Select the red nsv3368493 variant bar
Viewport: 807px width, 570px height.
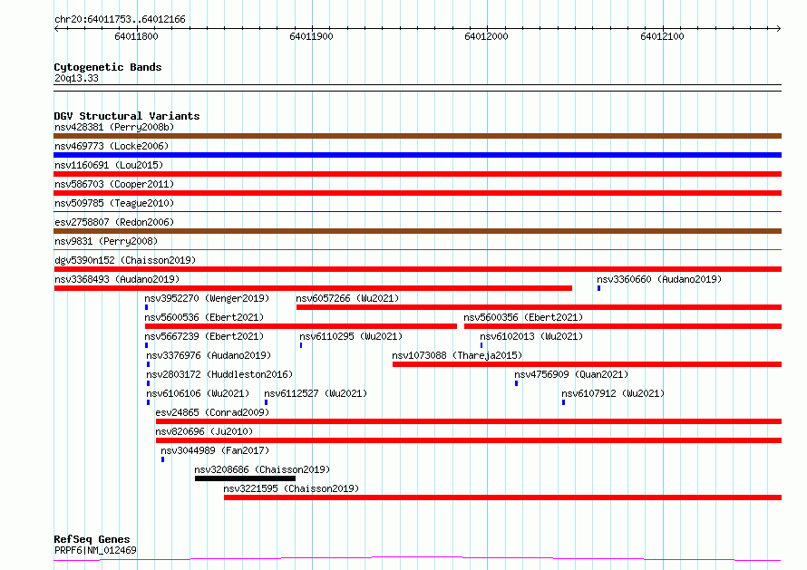[x=313, y=288]
